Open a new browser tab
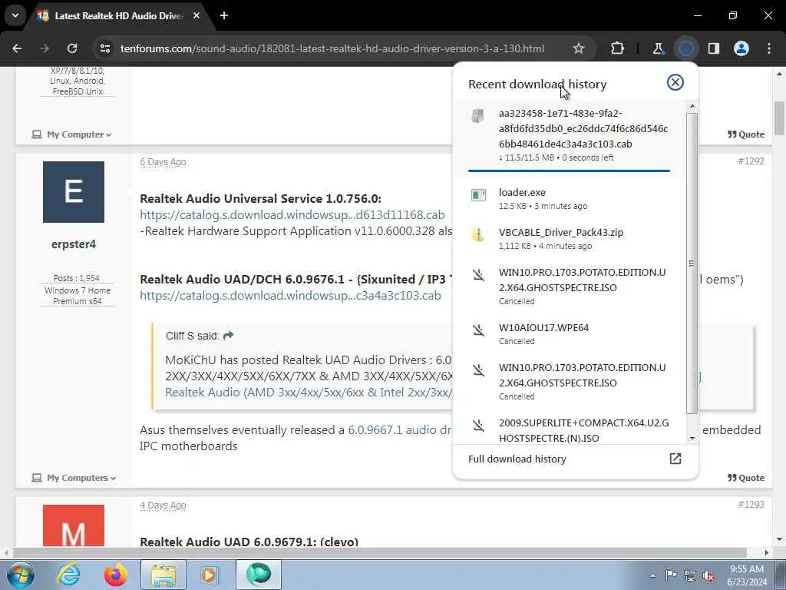The image size is (786, 590). (x=224, y=15)
